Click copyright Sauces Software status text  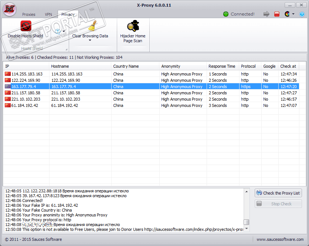click(33, 239)
